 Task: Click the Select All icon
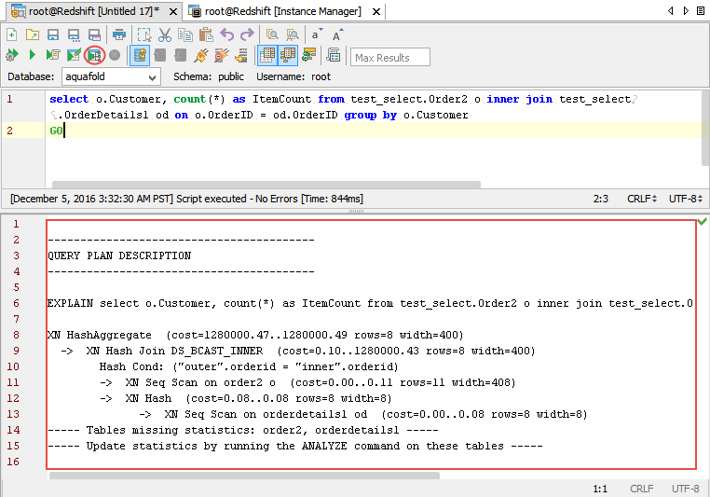(x=144, y=35)
